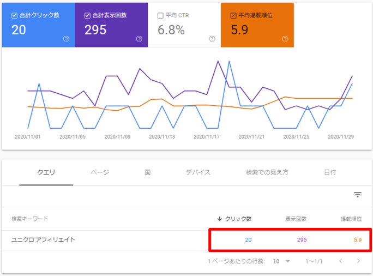
Task: Open help icon on 合計表示回数 card
Action: point(139,39)
